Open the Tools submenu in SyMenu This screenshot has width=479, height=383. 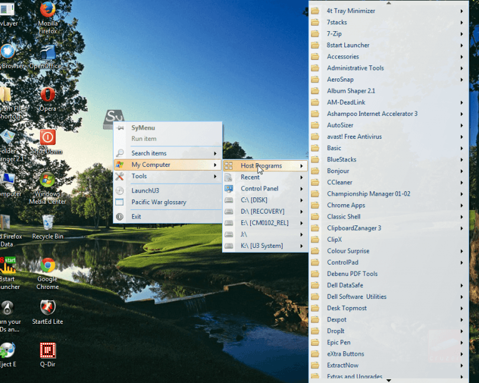pyautogui.click(x=167, y=176)
